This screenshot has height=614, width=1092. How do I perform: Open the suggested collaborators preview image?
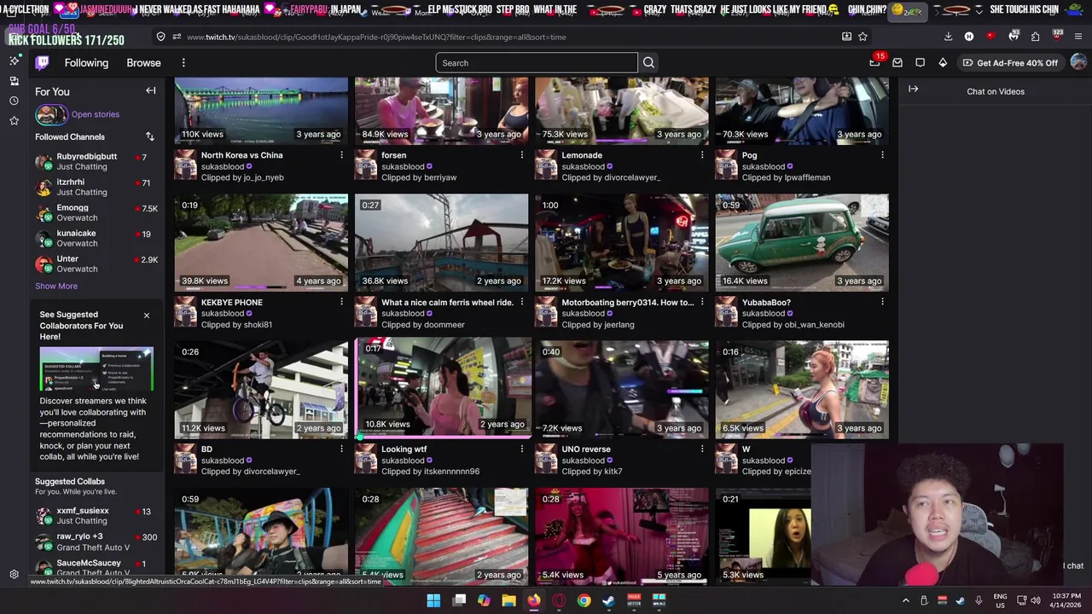(96, 369)
